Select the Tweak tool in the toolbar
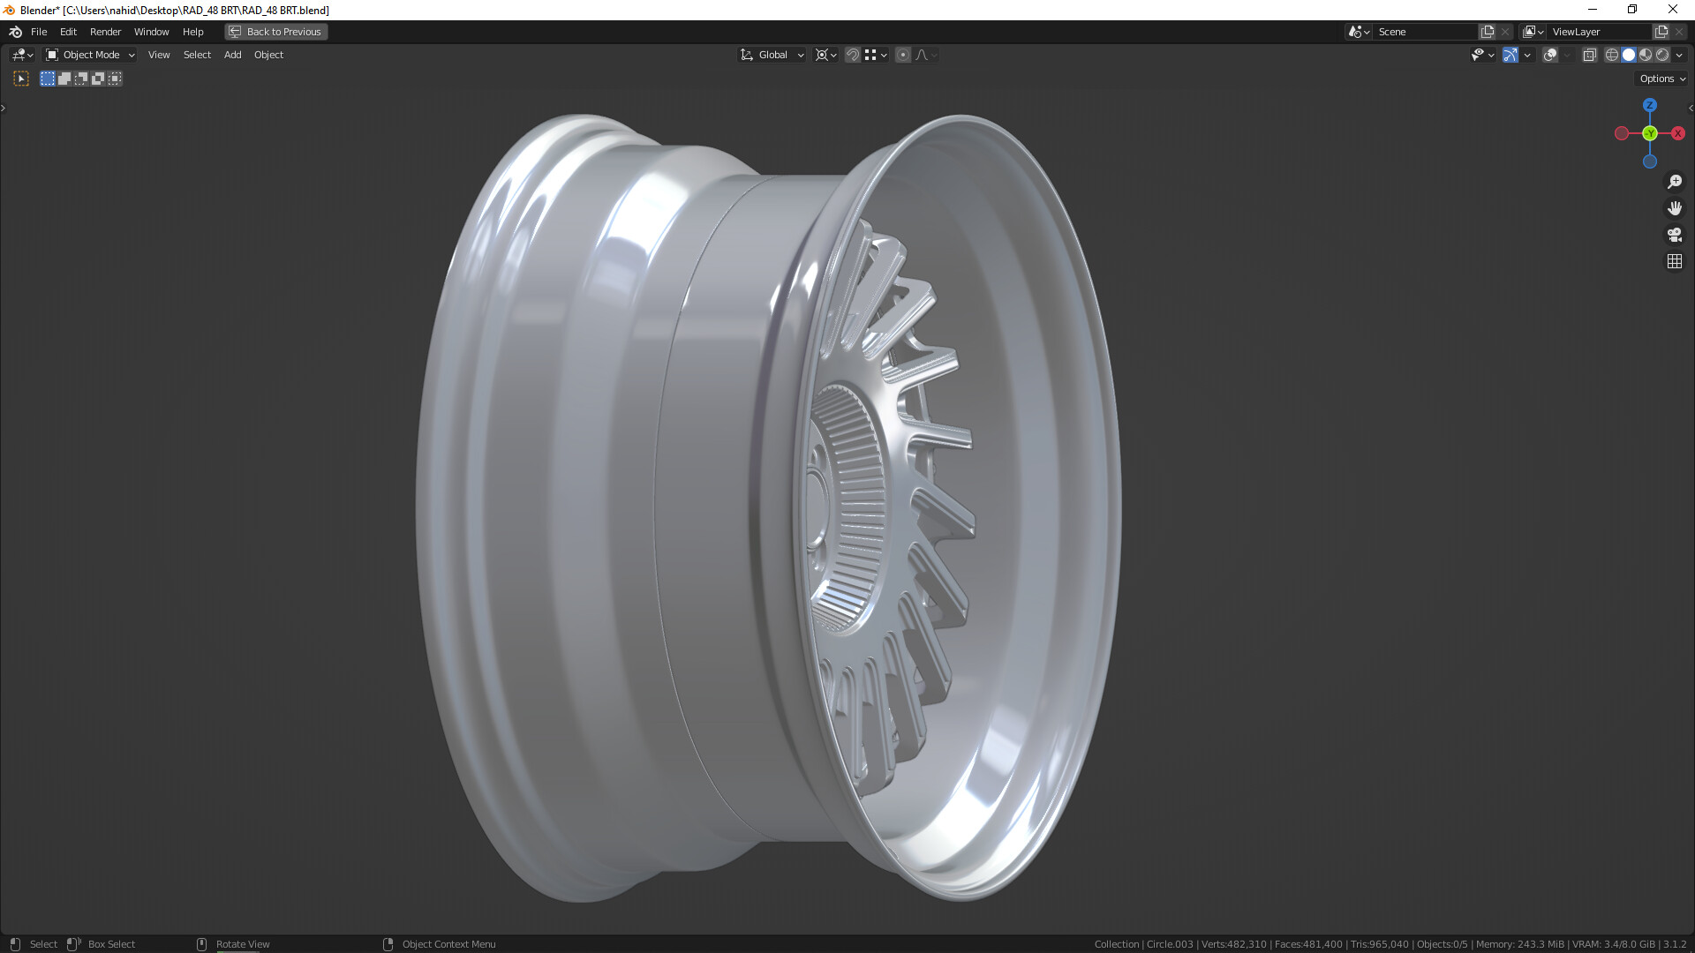 pos(20,78)
